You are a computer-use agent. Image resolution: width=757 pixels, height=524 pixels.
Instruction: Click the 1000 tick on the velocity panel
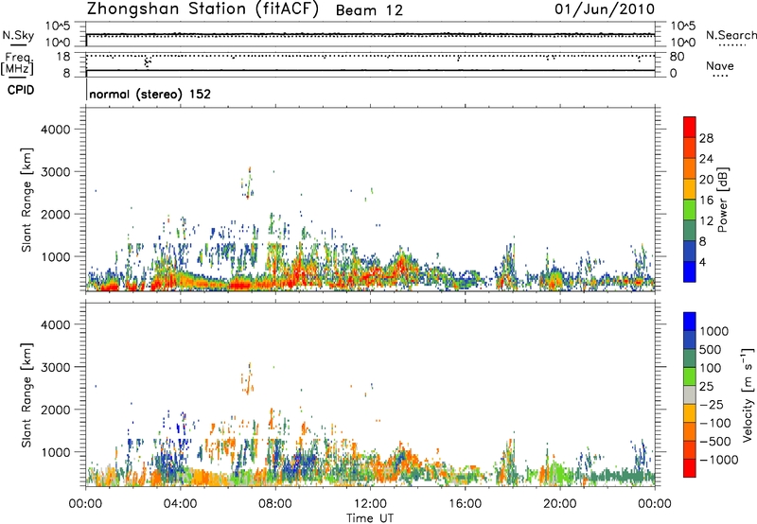click(56, 452)
